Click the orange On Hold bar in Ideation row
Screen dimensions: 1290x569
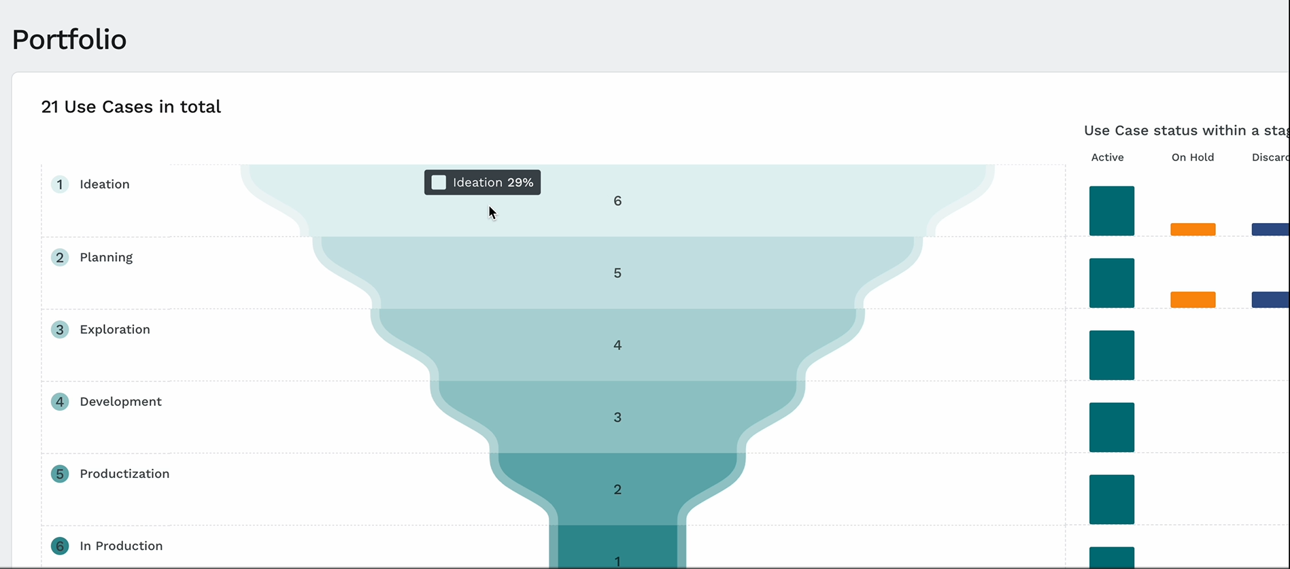click(x=1193, y=229)
